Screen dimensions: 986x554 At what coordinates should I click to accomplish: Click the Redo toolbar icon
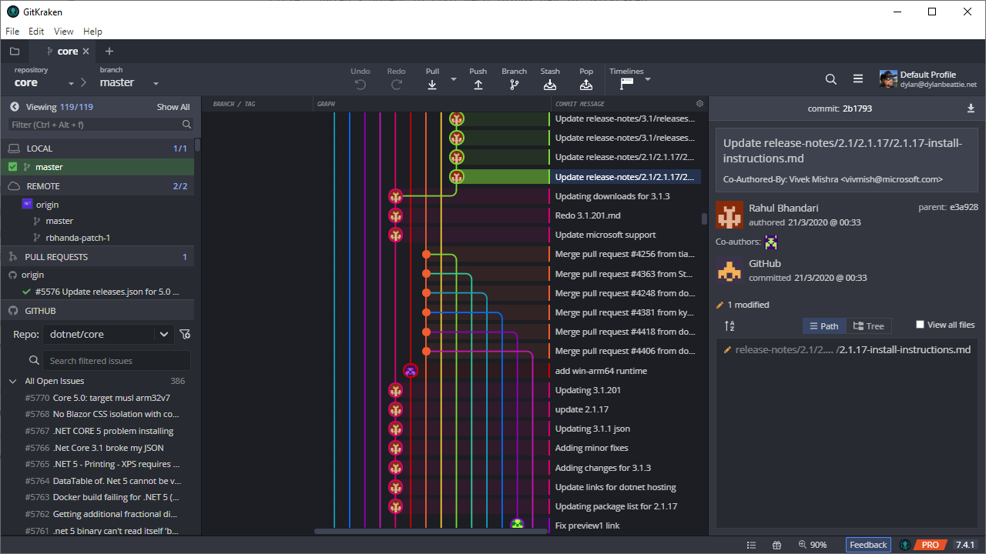396,85
